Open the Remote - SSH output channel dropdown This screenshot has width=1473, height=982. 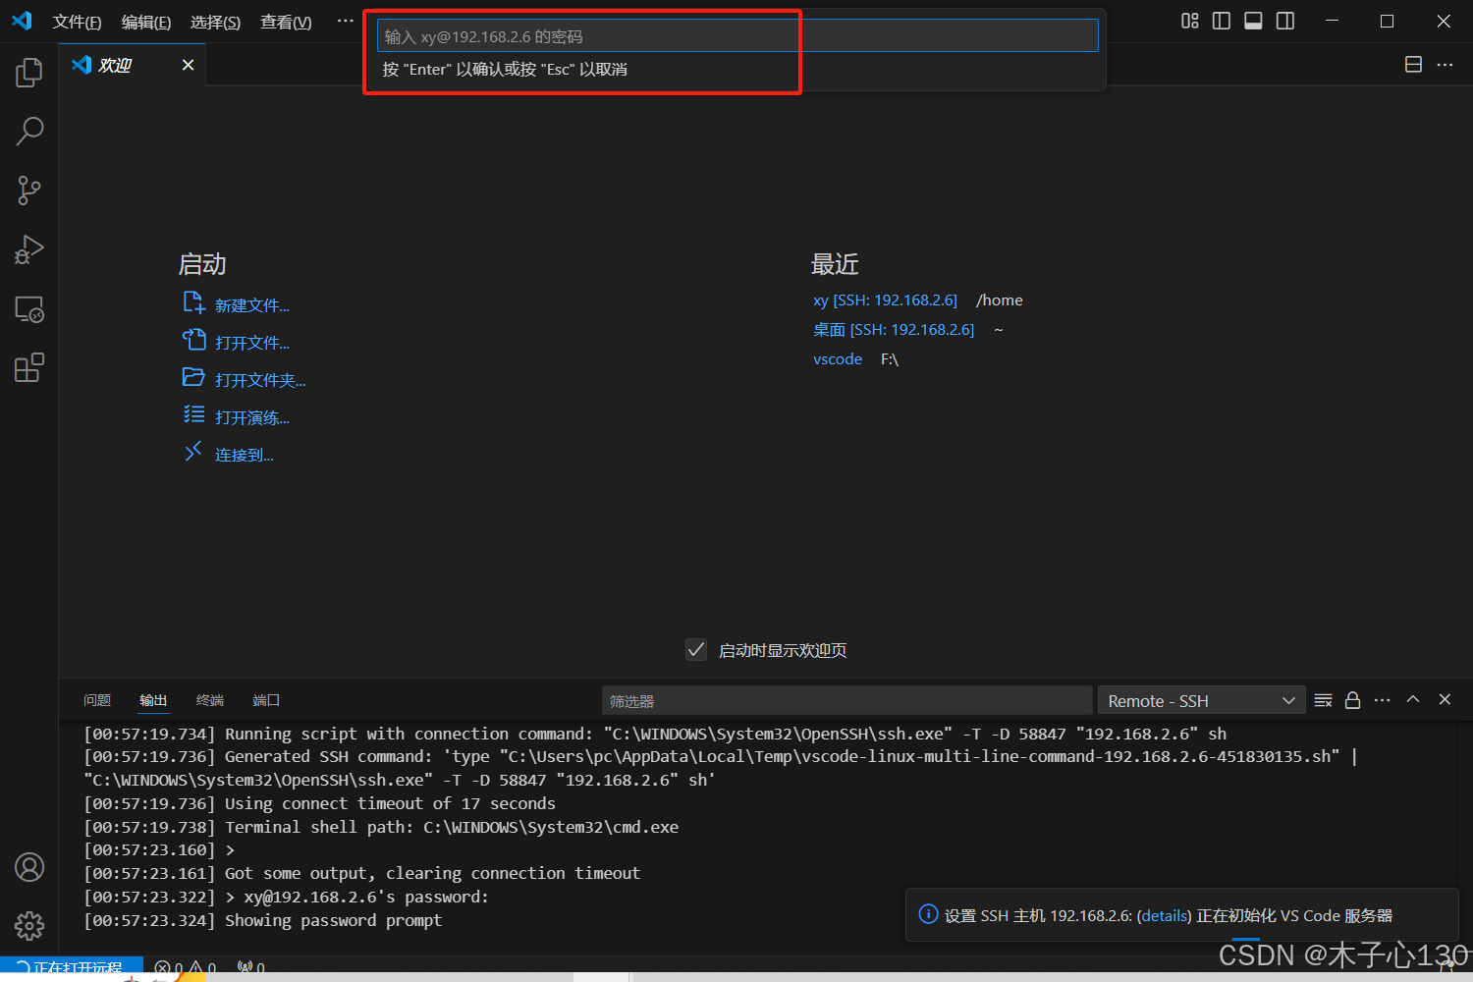click(1200, 700)
